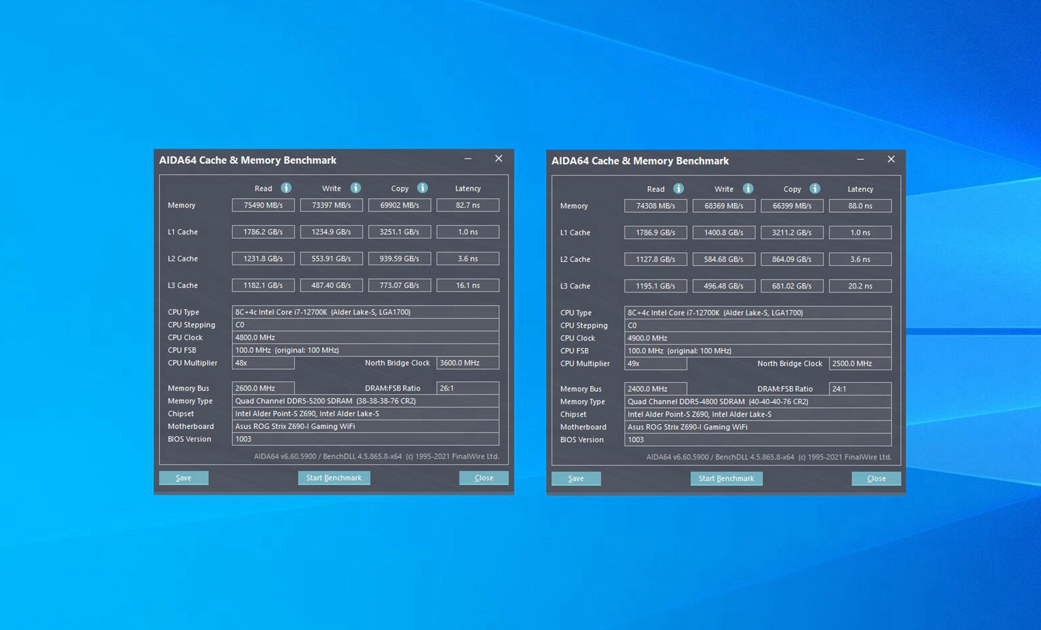Select the 2600.0 MHz Memory Bus field
The height and width of the screenshot is (630, 1041).
[x=264, y=388]
